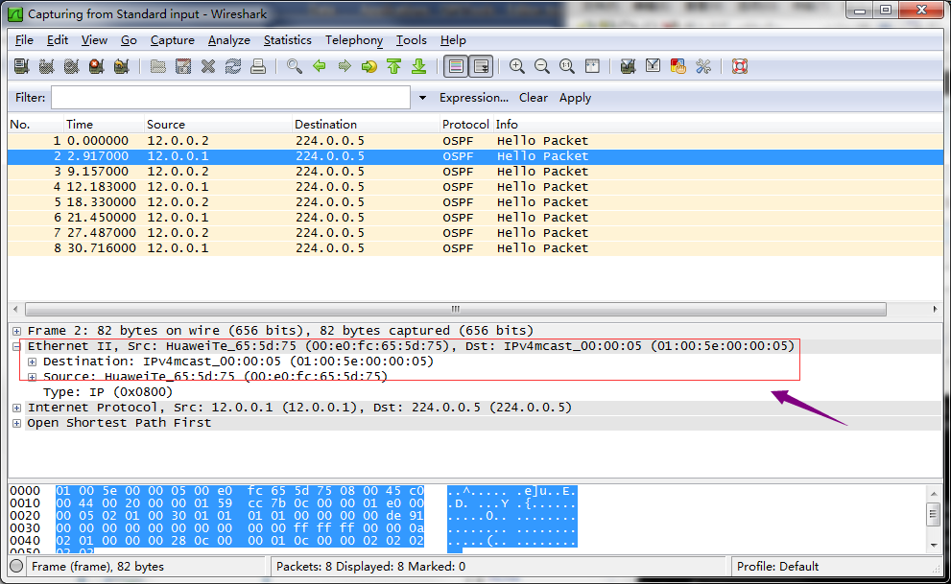
Task: Open capture options toolbar icon
Action: click(47, 66)
